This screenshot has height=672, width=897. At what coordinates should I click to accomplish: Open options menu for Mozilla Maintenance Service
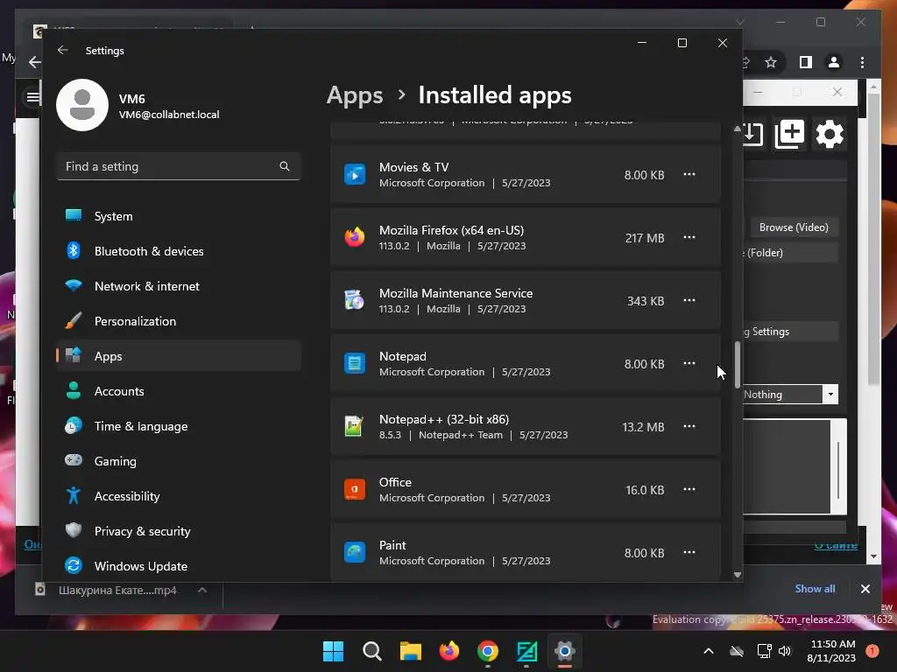tap(689, 301)
